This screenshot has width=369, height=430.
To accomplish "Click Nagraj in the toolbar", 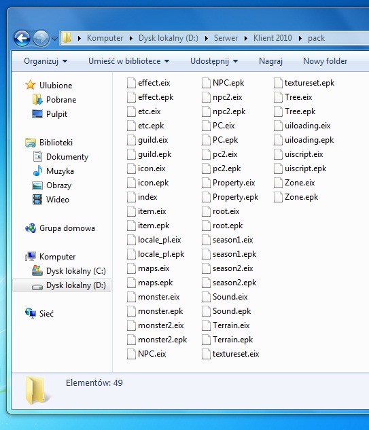I will (x=270, y=61).
